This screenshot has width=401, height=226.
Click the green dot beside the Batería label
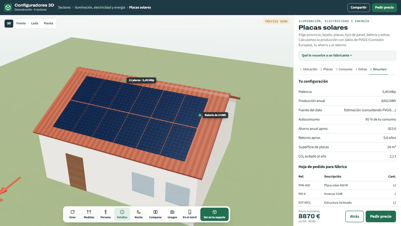200,115
